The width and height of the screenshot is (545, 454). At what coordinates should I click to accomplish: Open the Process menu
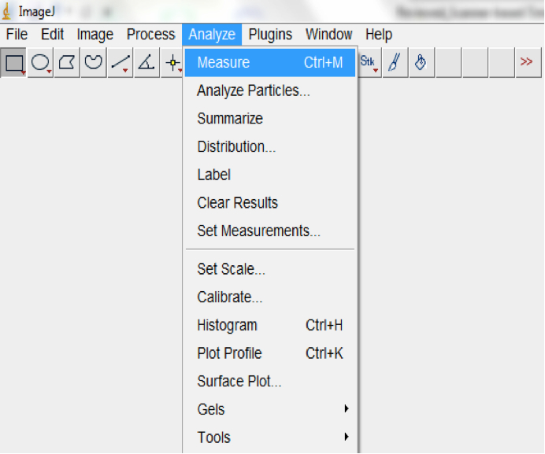tap(150, 35)
